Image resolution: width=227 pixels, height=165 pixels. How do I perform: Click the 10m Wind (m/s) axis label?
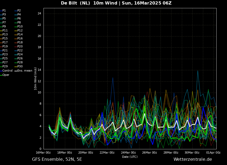click(x=35, y=79)
